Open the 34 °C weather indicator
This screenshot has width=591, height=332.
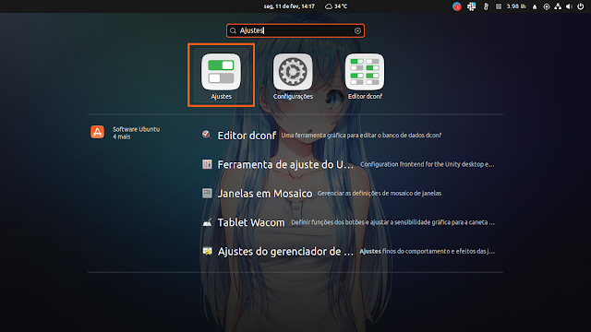click(x=336, y=6)
